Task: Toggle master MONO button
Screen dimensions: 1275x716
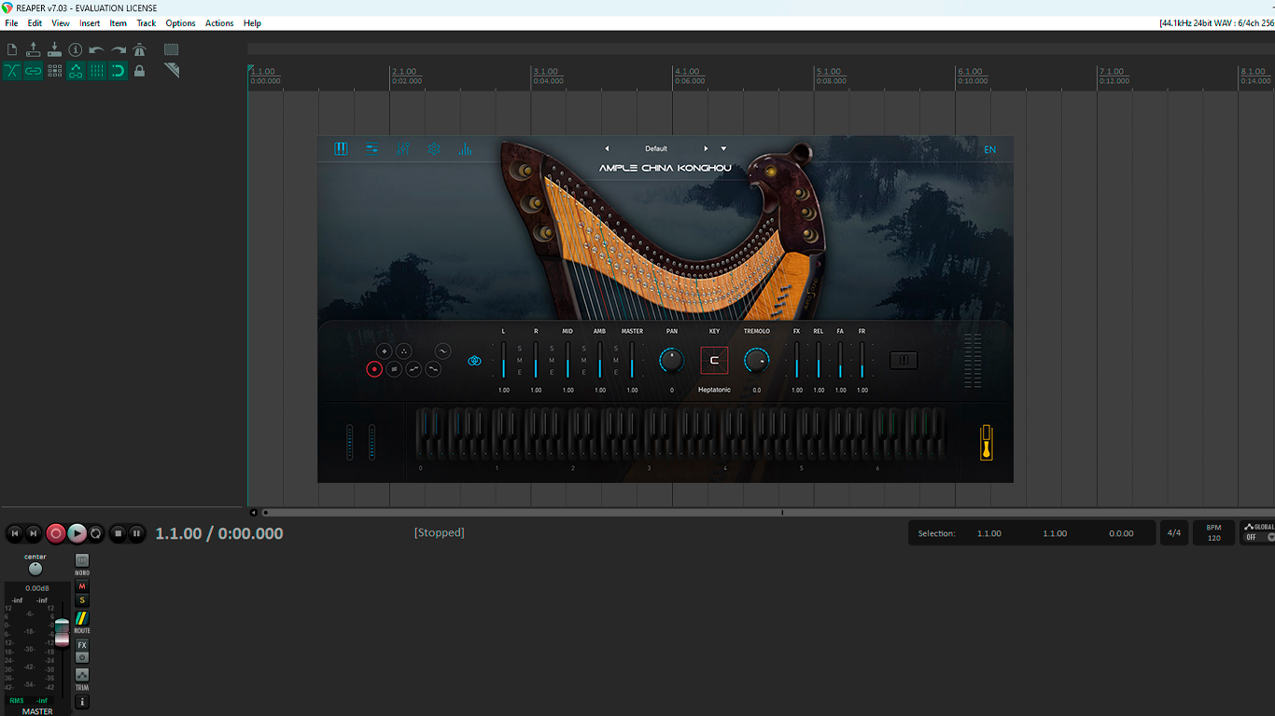Action: click(x=82, y=559)
